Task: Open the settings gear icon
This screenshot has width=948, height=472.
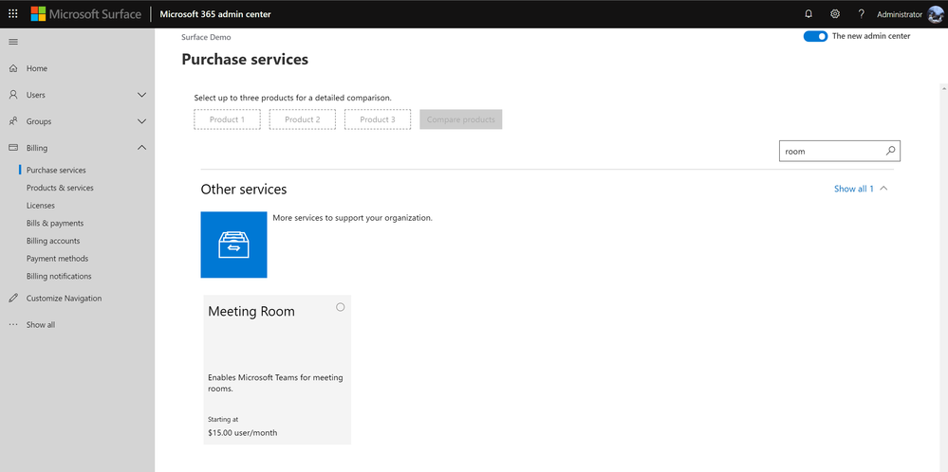Action: pyautogui.click(x=835, y=14)
